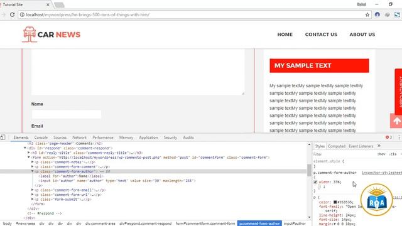Open the inspector-stylesheet link

tap(382, 173)
